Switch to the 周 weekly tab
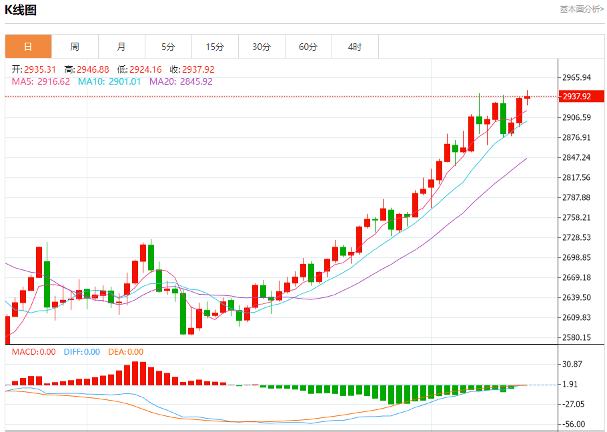Screen dimensions: 607x432 75,47
